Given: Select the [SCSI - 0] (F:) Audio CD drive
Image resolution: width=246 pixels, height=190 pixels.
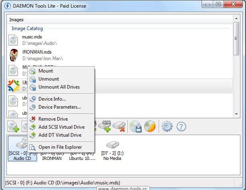Looking at the screenshot, I should [x=22, y=149].
